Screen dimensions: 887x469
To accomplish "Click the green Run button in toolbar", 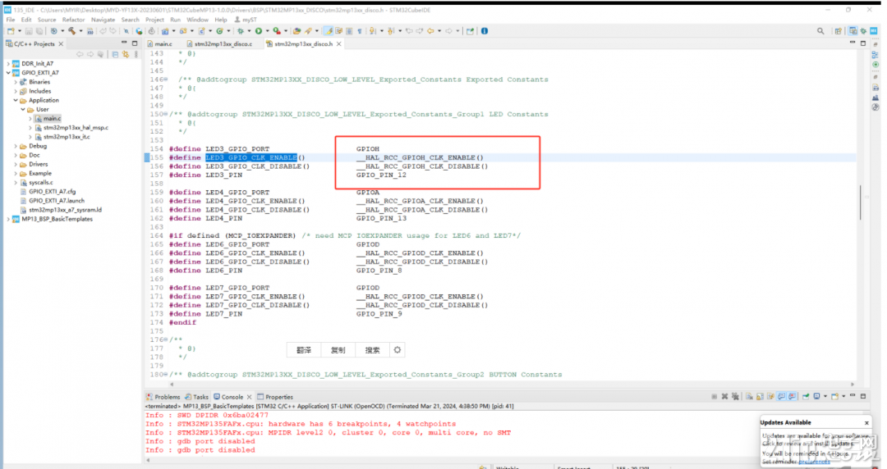I will 259,31.
